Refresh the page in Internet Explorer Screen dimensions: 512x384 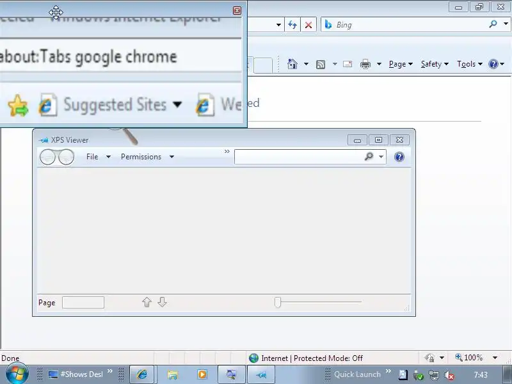point(292,25)
